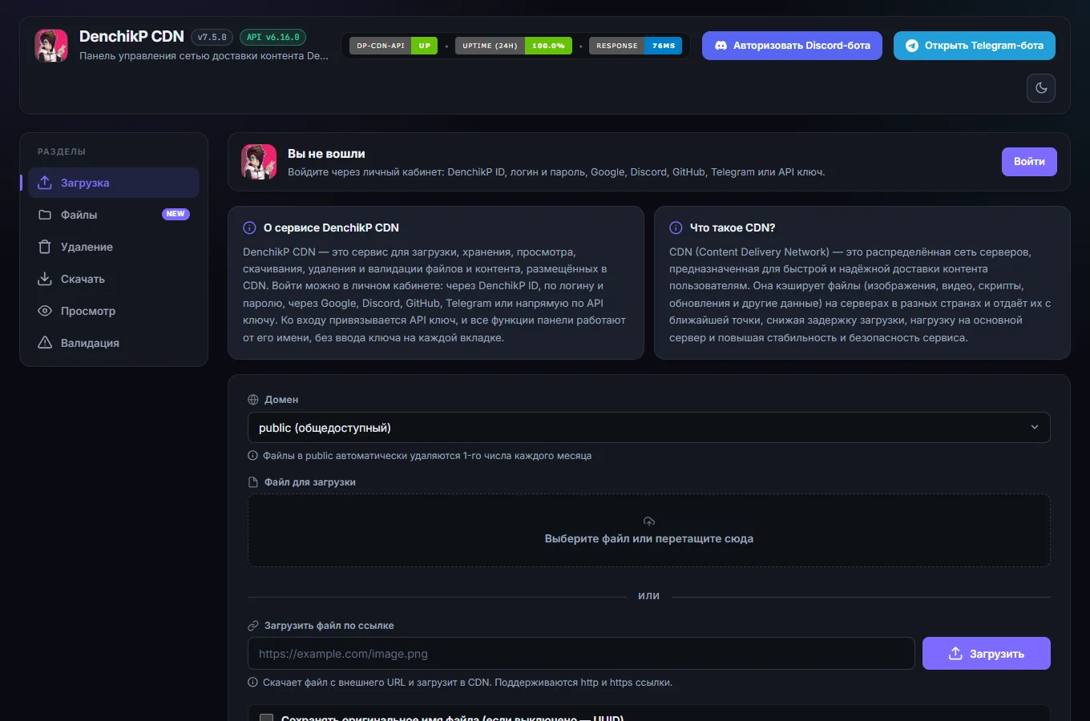The width and height of the screenshot is (1090, 721).
Task: Open the Удаление section in sidebar
Action: [x=114, y=247]
